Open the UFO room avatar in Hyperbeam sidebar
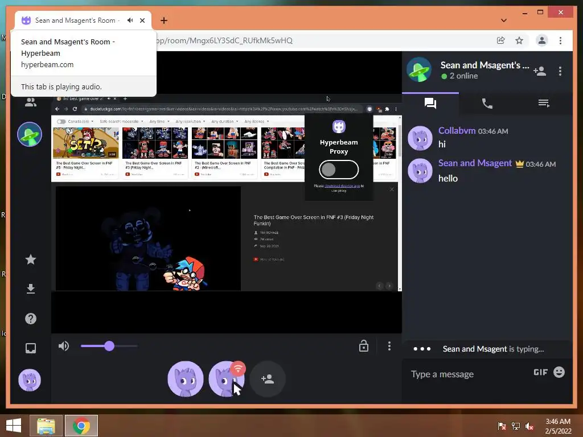 [30, 134]
